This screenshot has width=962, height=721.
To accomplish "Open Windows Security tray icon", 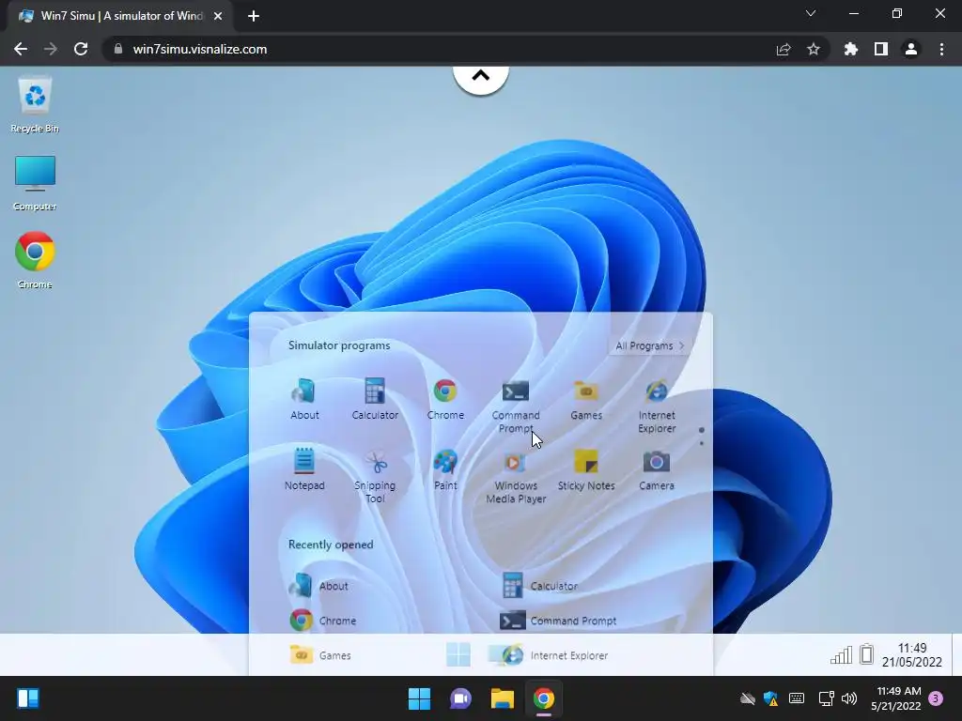I will point(770,698).
